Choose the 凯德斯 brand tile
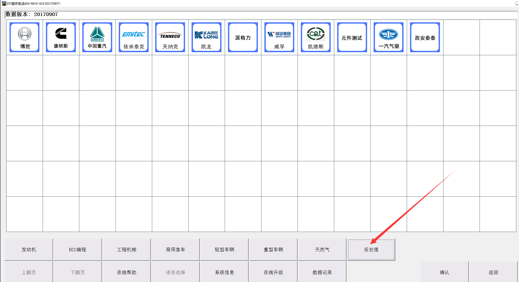 pyautogui.click(x=316, y=37)
